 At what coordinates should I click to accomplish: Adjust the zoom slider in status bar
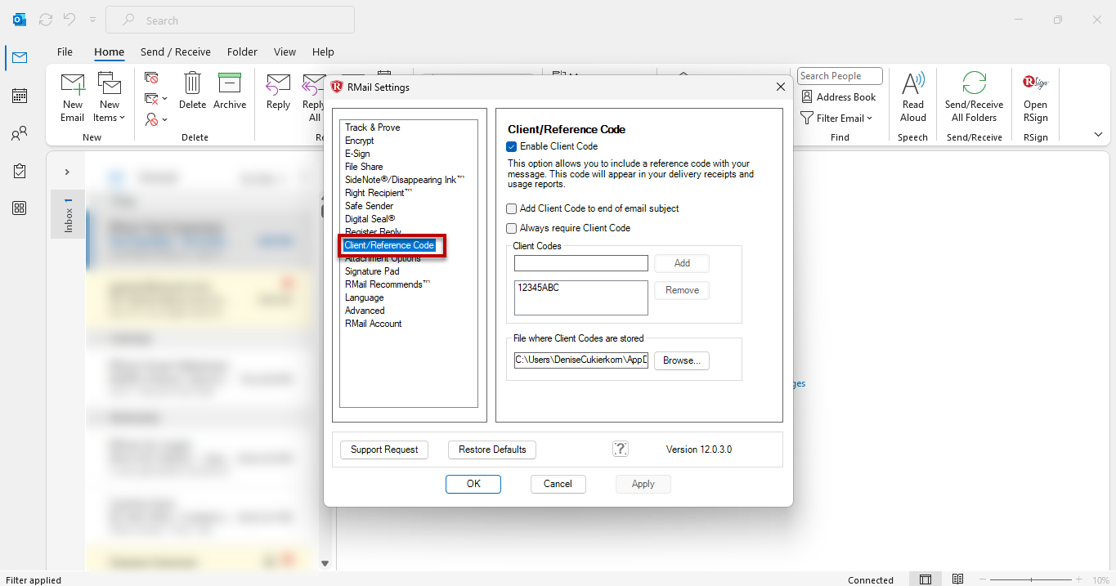click(x=1031, y=579)
